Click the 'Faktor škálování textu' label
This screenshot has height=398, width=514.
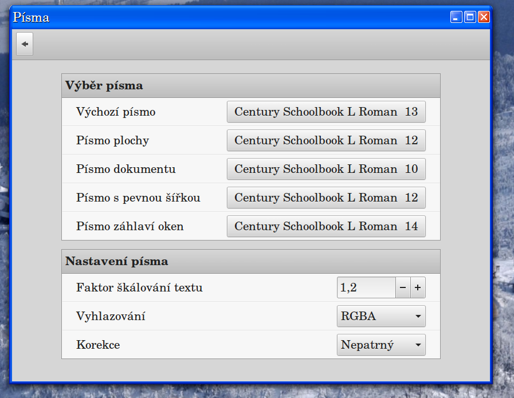pos(139,287)
